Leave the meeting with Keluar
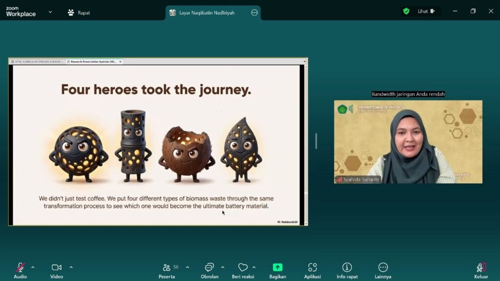This screenshot has height=281, width=500. coord(481,267)
